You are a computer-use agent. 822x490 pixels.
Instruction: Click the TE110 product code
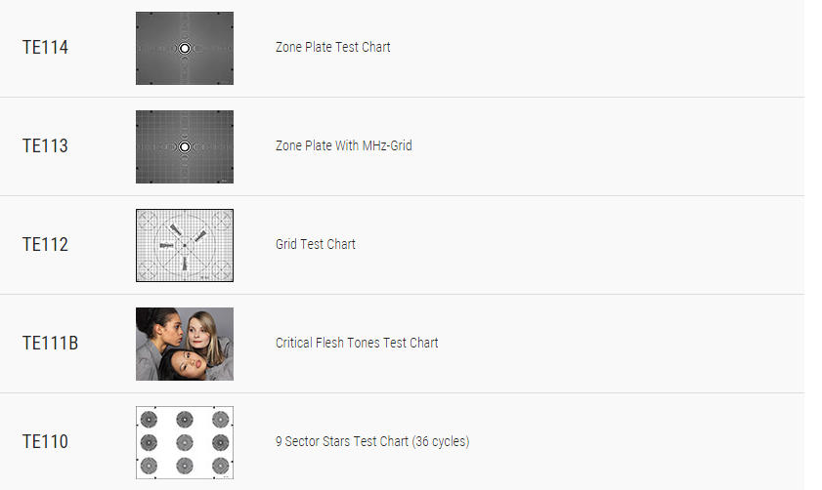(45, 441)
